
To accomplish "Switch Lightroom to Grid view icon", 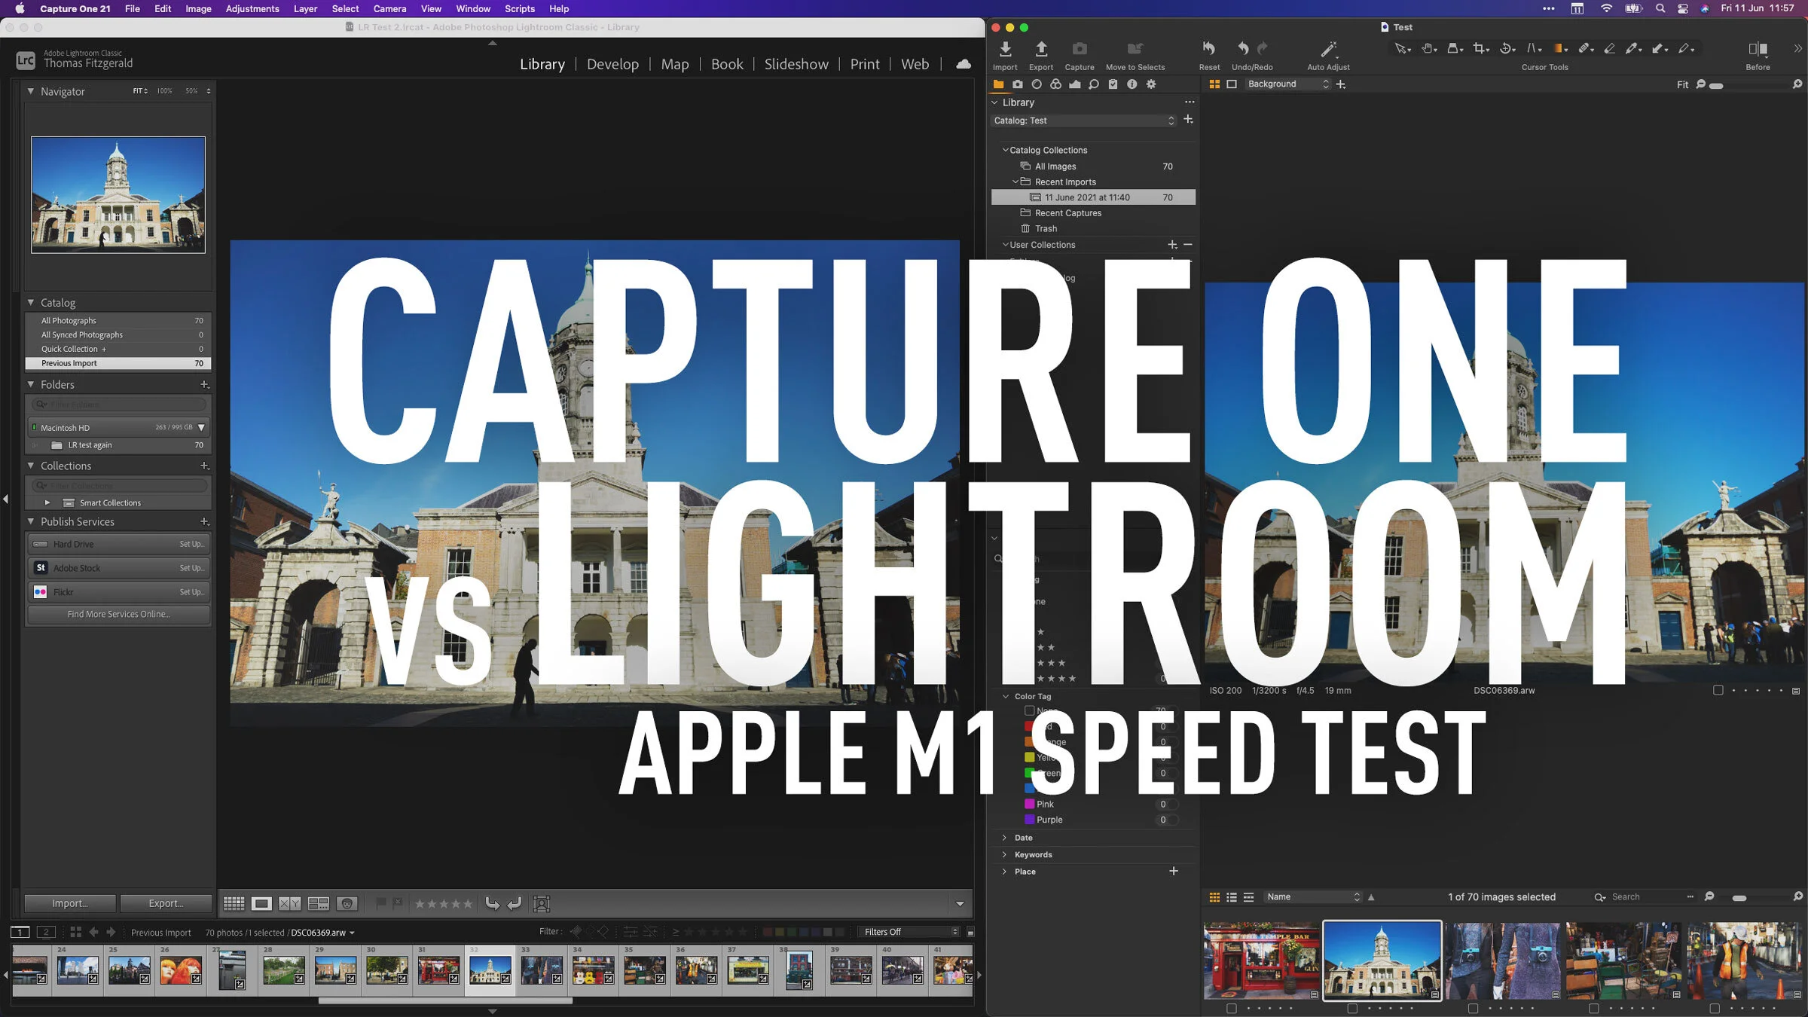I will tap(234, 903).
